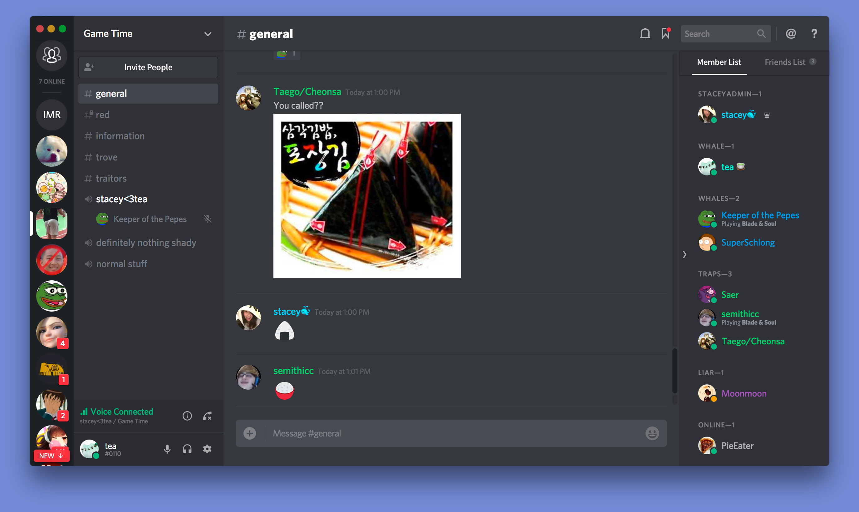
Task: Click the mention/@ icon in toolbar
Action: (791, 33)
